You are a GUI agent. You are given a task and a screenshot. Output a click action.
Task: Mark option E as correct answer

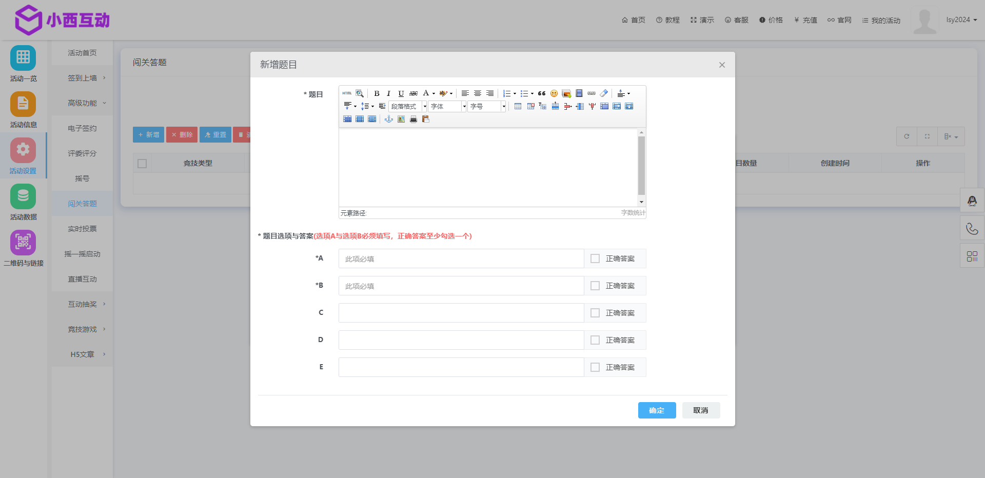click(x=595, y=367)
